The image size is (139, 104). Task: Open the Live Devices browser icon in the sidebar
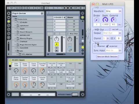click(x=9, y=17)
